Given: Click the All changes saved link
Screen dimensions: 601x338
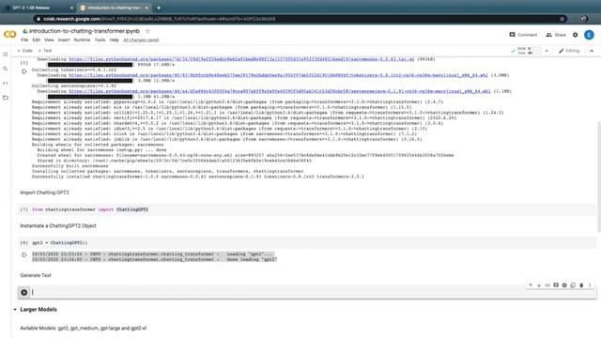Looking at the screenshot, I should [x=141, y=39].
